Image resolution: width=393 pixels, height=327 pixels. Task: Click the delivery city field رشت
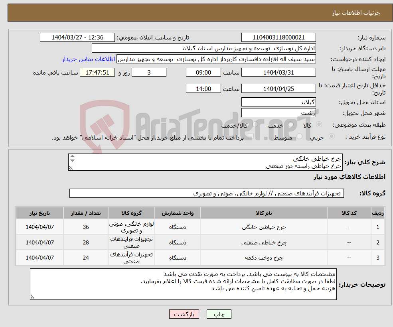[278, 113]
